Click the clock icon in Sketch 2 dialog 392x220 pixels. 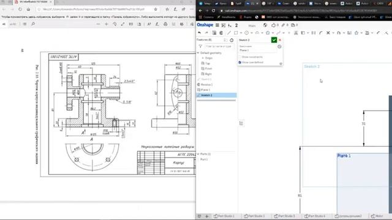(x=279, y=46)
